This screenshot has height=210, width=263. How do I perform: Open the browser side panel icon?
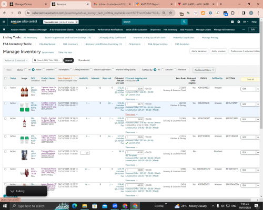tap(244, 13)
